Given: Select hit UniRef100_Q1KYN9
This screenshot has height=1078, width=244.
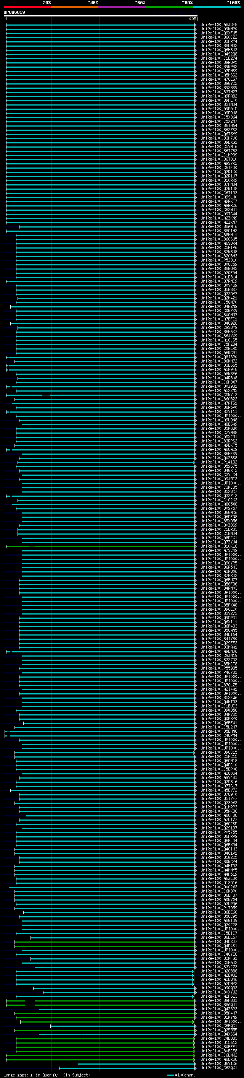Looking at the screenshot, I should [x=219, y=1017].
